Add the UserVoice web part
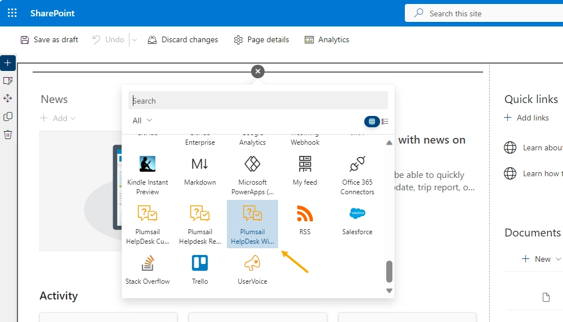563x322 pixels. [x=252, y=269]
